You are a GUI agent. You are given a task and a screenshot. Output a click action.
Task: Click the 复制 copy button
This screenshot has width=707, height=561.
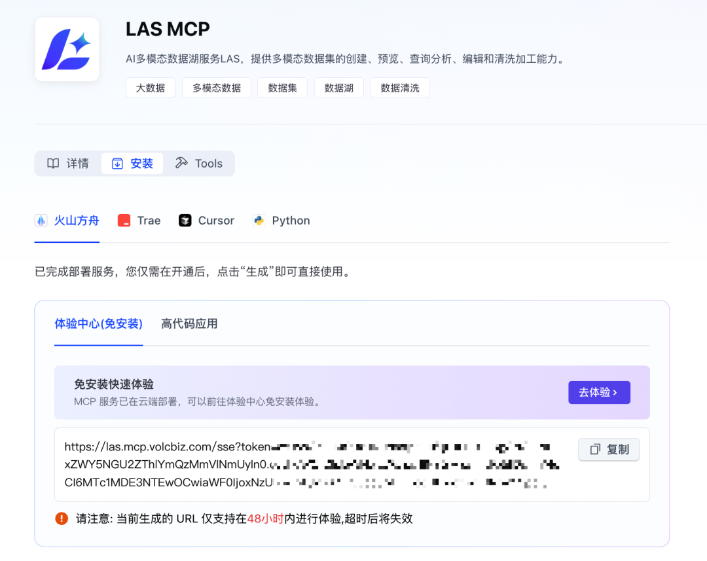(x=609, y=449)
